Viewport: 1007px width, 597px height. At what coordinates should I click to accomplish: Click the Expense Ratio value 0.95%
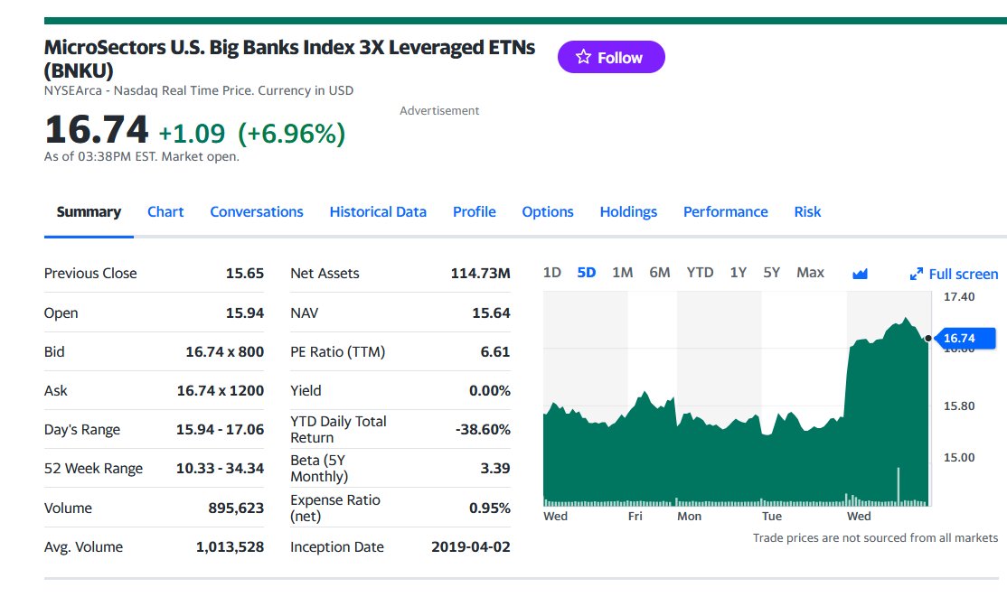coord(489,508)
